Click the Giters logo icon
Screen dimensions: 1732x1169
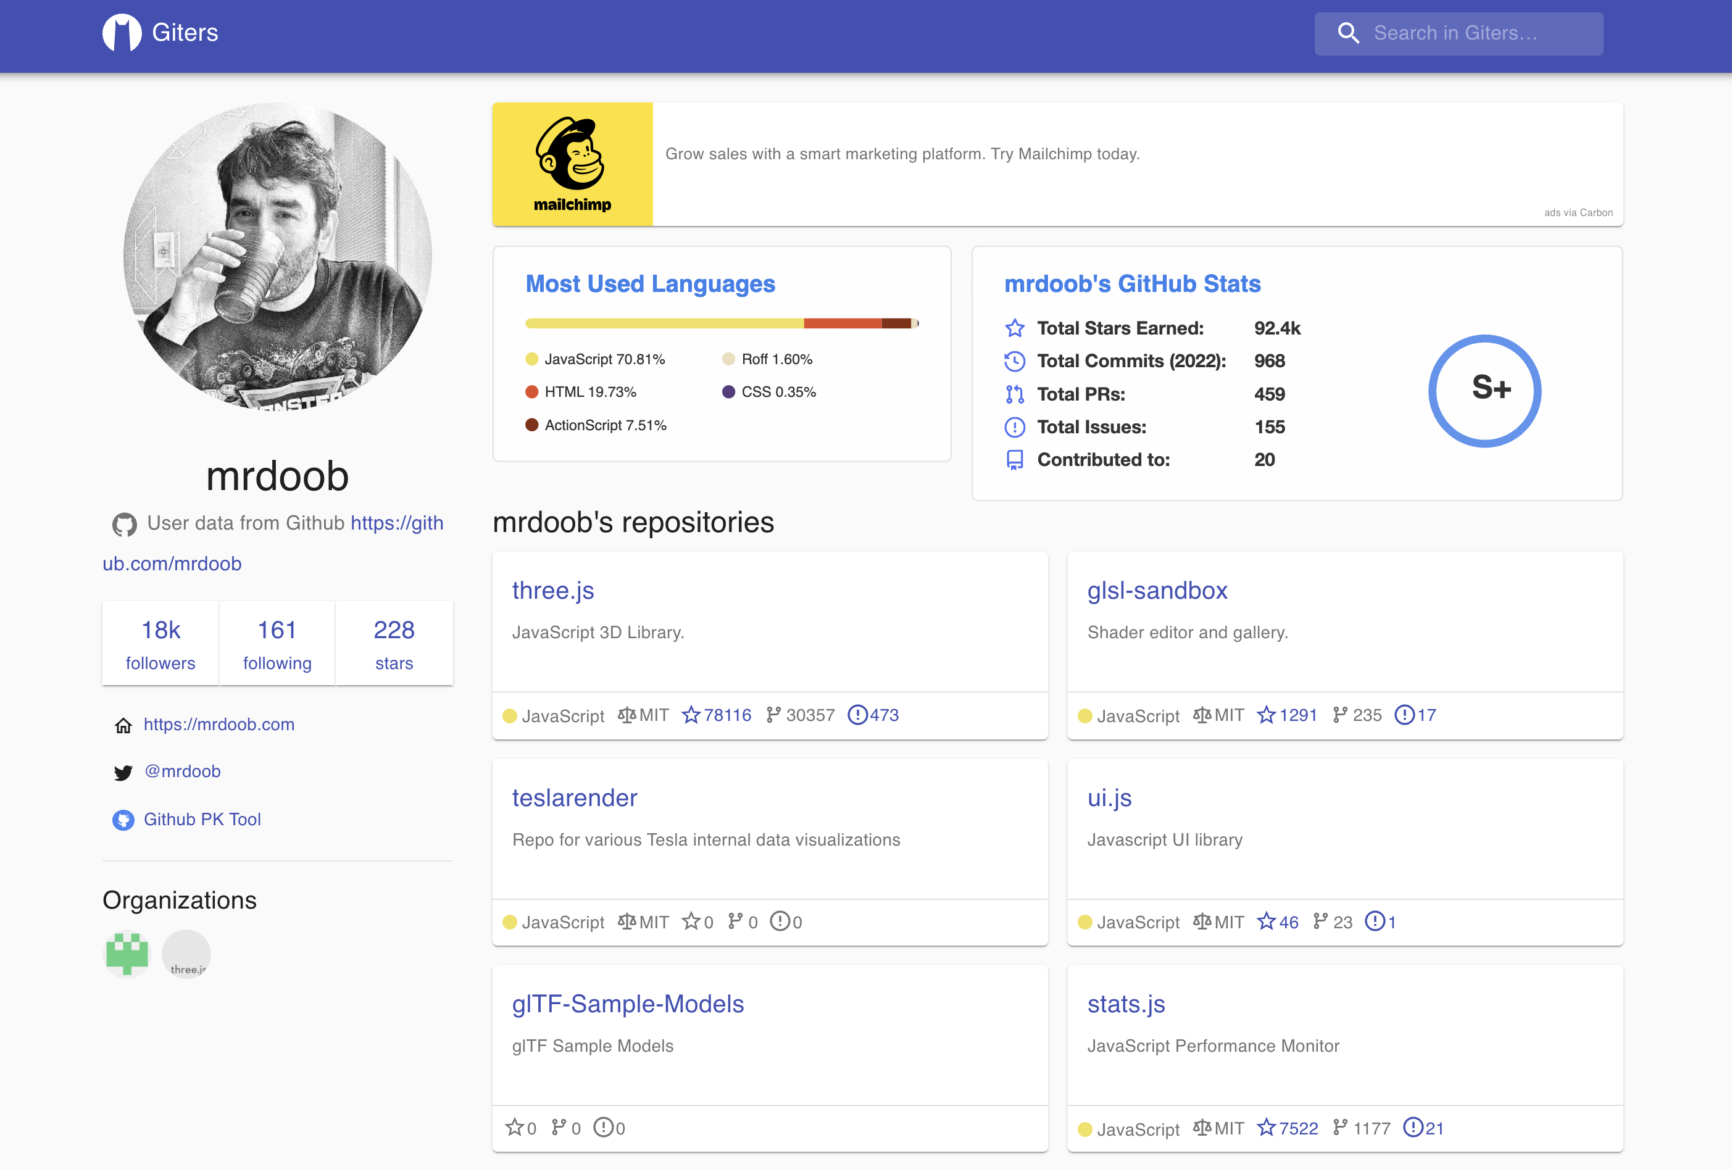tap(122, 33)
